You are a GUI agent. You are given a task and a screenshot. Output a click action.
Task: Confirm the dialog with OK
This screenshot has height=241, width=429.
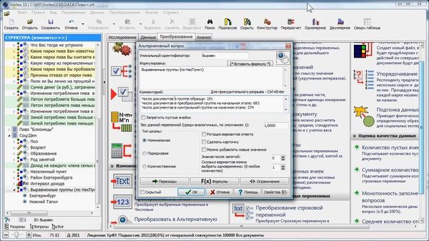[191, 192]
